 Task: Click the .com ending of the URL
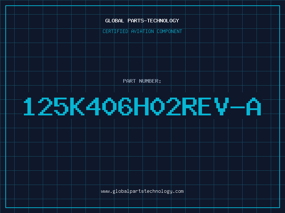178,191
